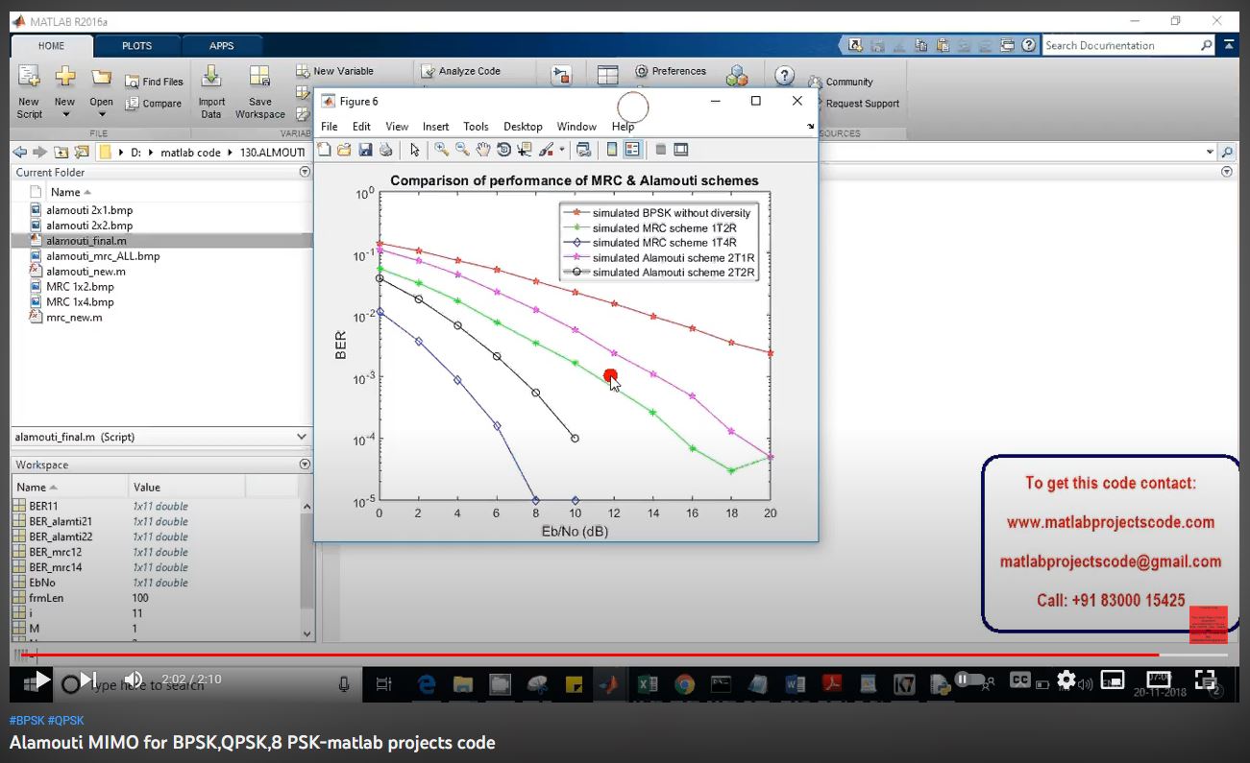Click the Import Data icon in ribbon
This screenshot has width=1250, height=763.
tap(211, 93)
